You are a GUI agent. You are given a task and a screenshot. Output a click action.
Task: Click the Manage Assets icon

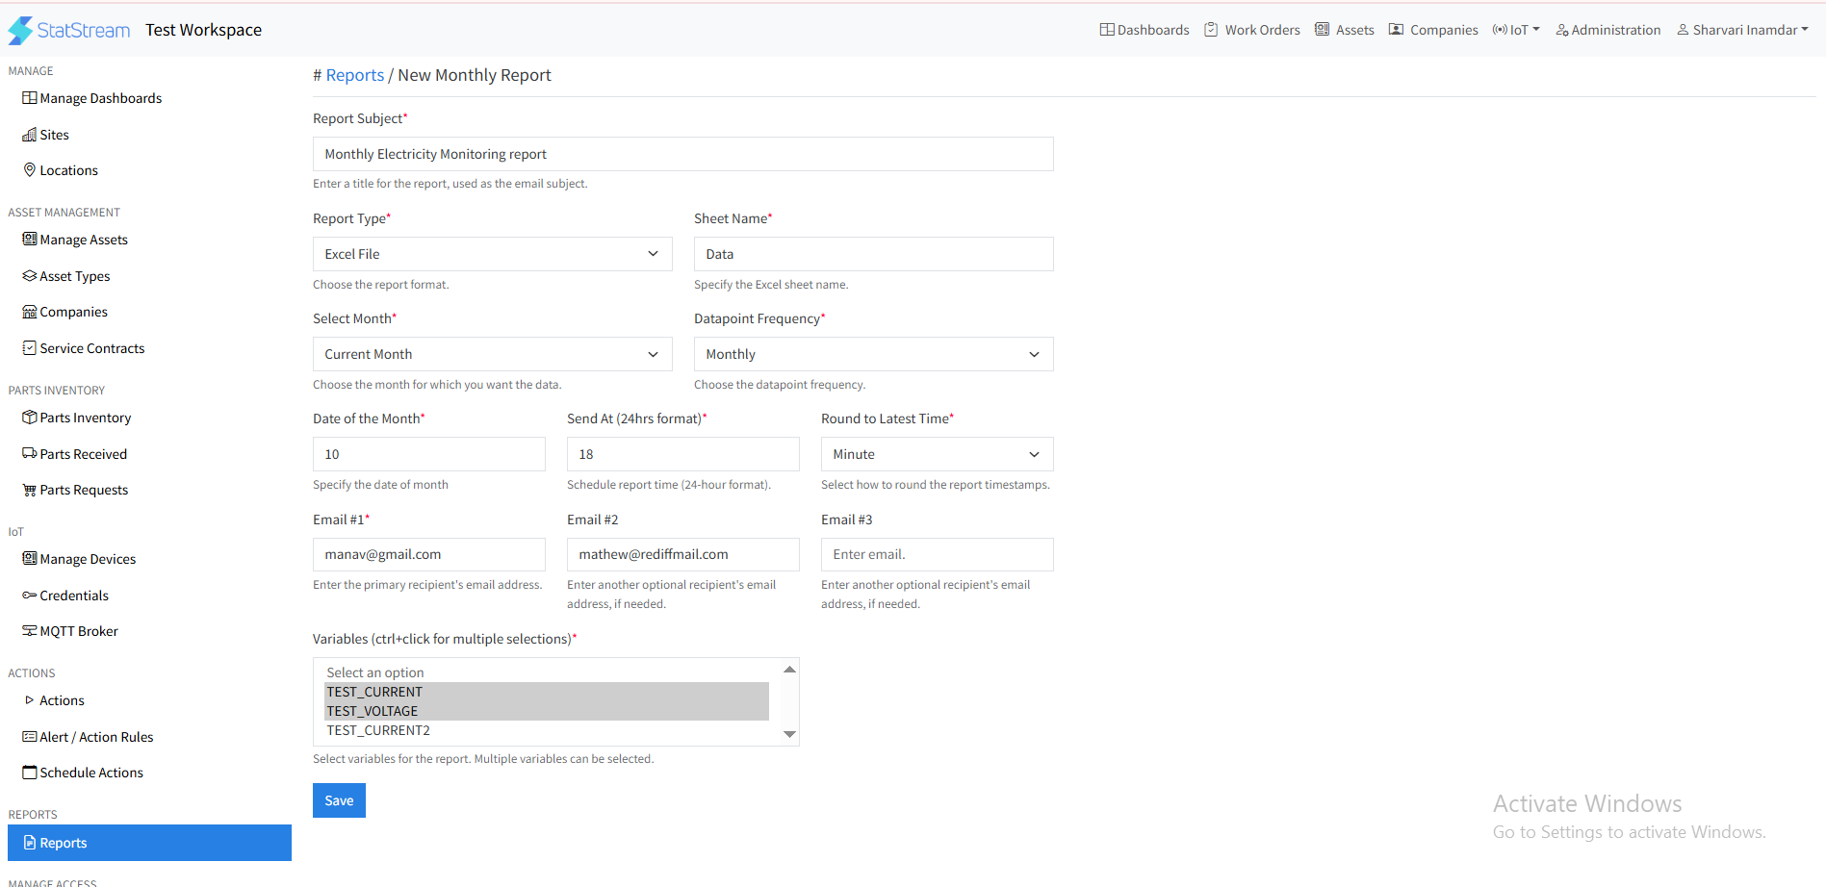pos(29,239)
